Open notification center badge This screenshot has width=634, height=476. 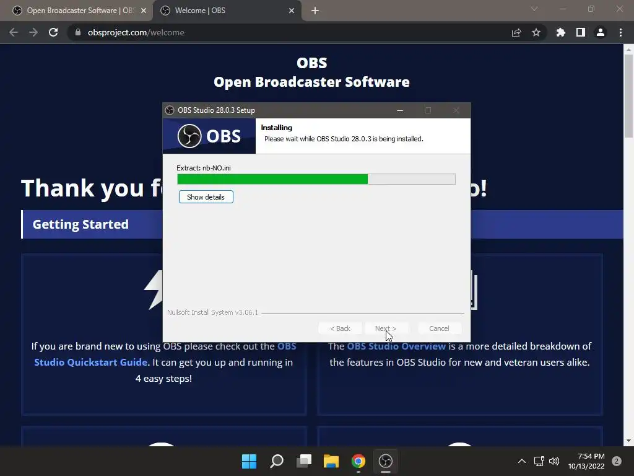pyautogui.click(x=617, y=461)
